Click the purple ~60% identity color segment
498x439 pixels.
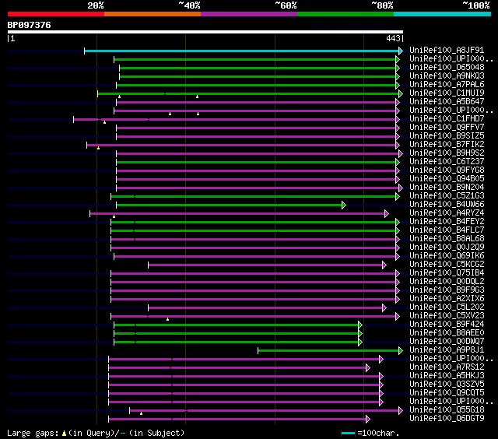pyautogui.click(x=249, y=14)
